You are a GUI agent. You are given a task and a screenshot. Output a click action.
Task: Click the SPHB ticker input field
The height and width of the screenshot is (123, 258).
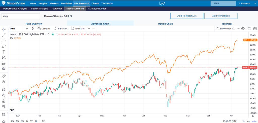point(21,16)
